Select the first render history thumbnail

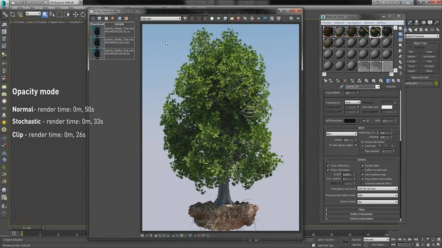(97, 32)
